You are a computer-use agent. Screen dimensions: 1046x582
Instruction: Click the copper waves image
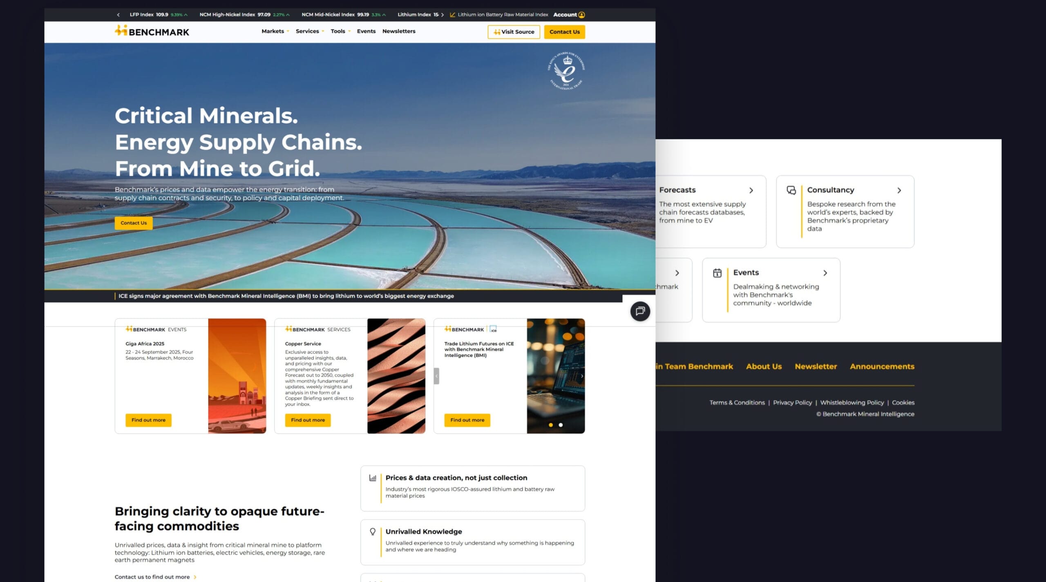[x=396, y=376]
